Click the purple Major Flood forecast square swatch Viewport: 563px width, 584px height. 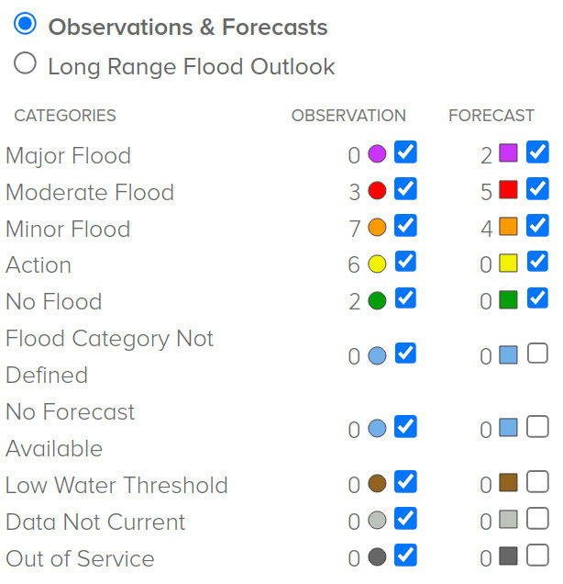[x=508, y=153]
